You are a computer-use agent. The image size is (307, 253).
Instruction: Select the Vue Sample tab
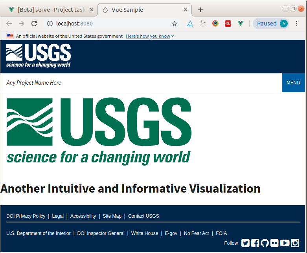(x=144, y=10)
